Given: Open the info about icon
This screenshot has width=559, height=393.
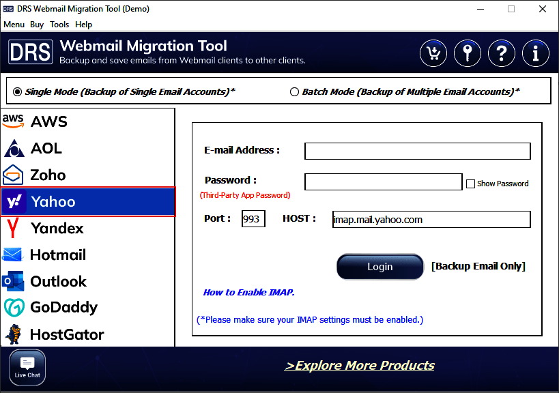Looking at the screenshot, I should point(536,53).
